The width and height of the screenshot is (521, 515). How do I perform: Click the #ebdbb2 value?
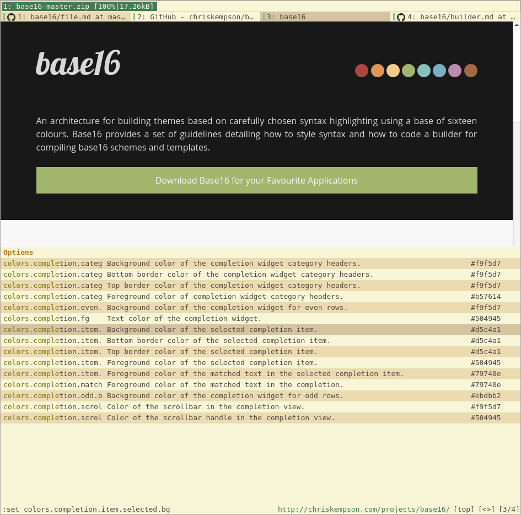tap(486, 396)
